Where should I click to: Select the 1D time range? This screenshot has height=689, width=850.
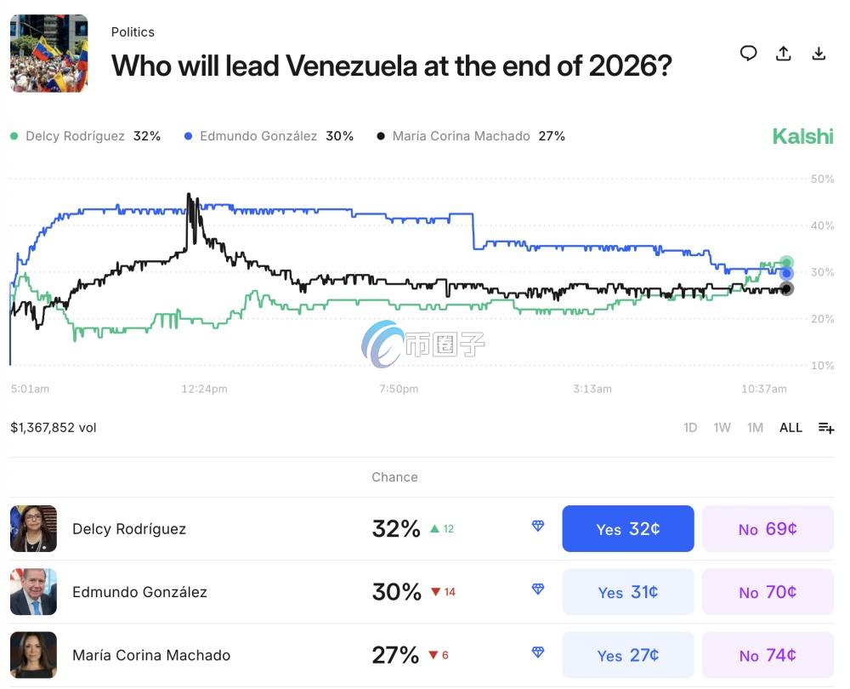(x=690, y=428)
